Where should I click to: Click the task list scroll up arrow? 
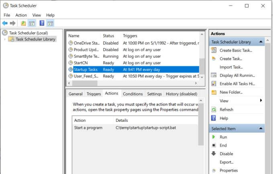[202, 34]
